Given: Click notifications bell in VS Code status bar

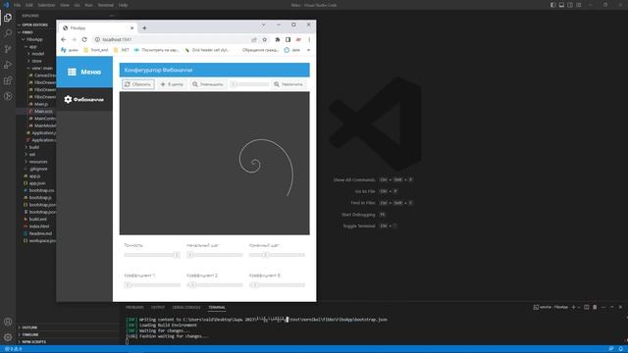Looking at the screenshot, I should tap(620, 349).
